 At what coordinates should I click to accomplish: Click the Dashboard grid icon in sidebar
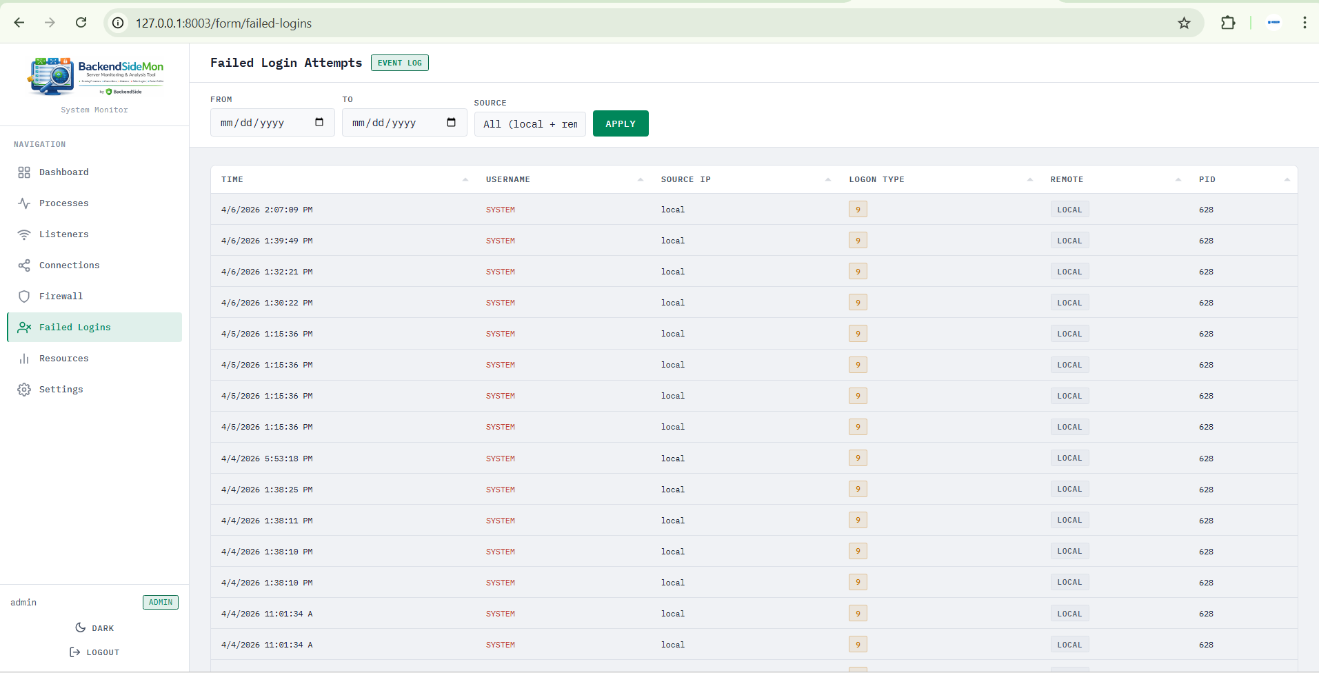pyautogui.click(x=24, y=172)
